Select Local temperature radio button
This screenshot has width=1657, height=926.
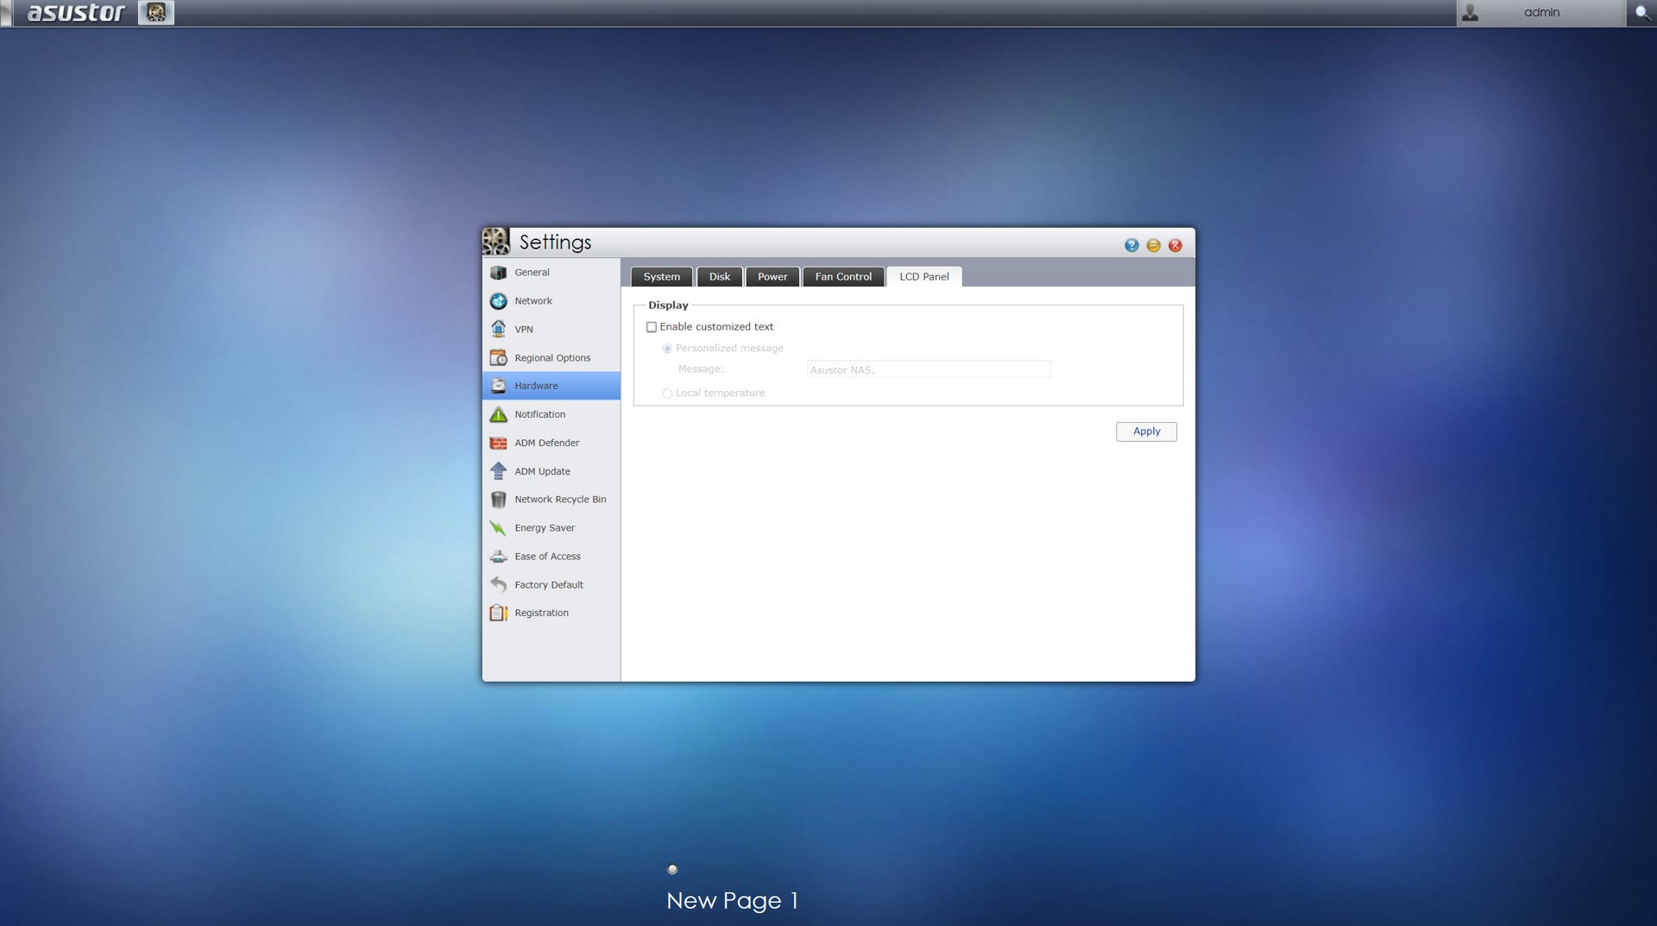tap(667, 394)
